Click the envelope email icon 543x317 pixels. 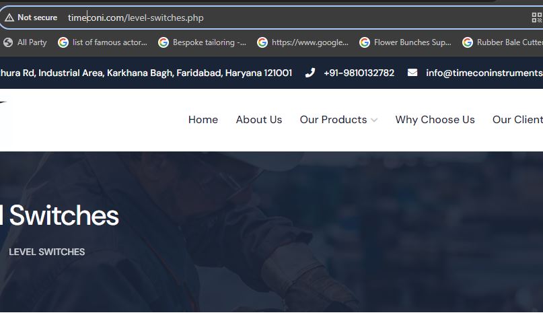coord(412,73)
